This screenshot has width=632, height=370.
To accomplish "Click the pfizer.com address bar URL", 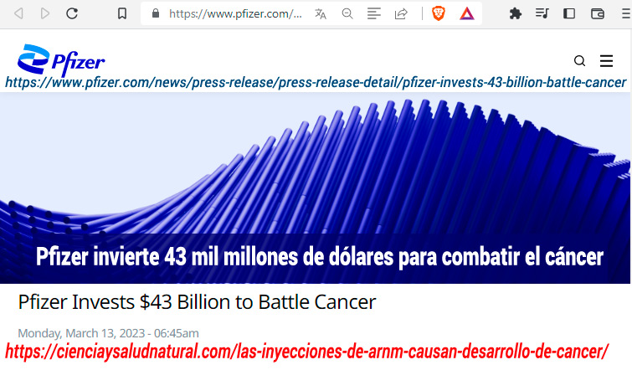I will [234, 13].
